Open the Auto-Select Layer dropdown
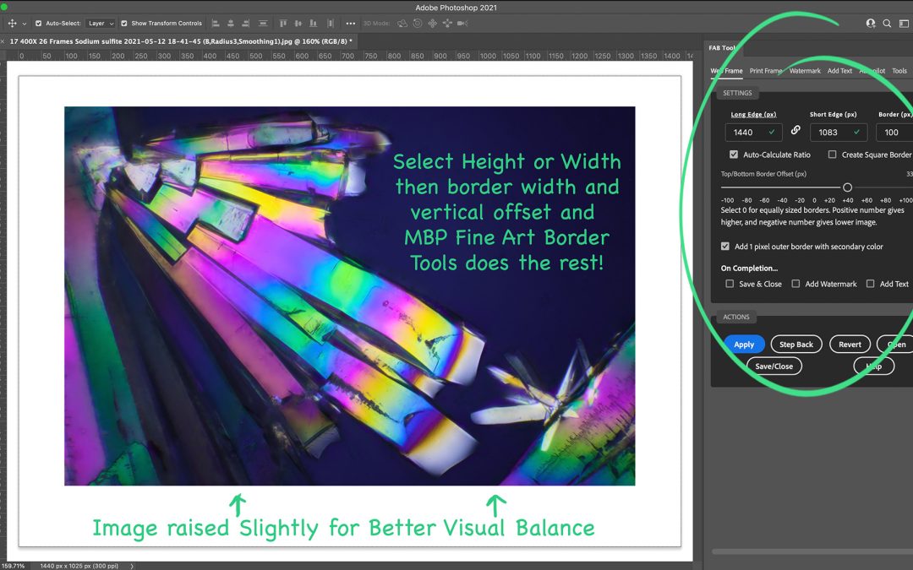The width and height of the screenshot is (913, 570). click(101, 24)
